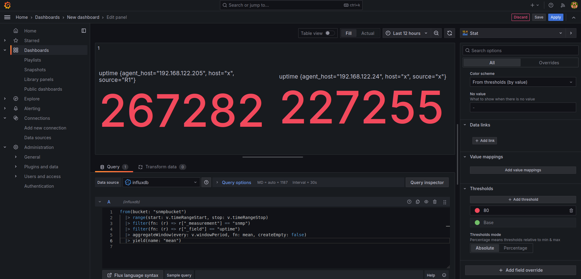This screenshot has height=279, width=581.
Task: Expand the Starred sidebar section
Action: 5,40
